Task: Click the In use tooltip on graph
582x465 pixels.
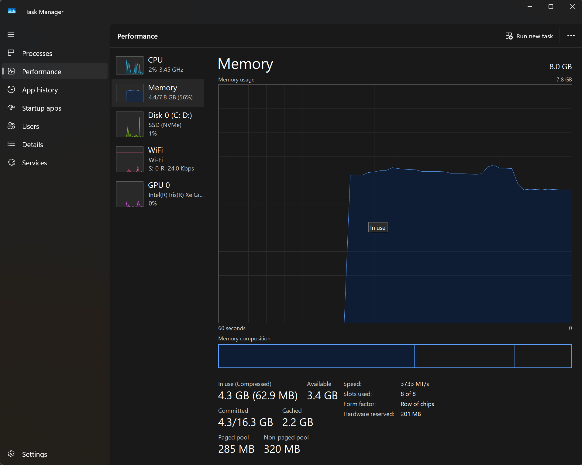Action: pos(378,228)
